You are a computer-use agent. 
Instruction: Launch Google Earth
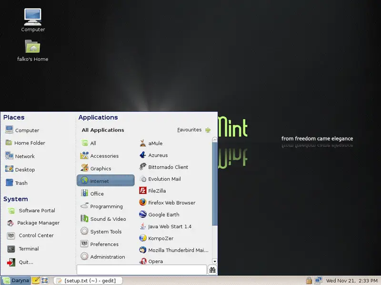159,215
